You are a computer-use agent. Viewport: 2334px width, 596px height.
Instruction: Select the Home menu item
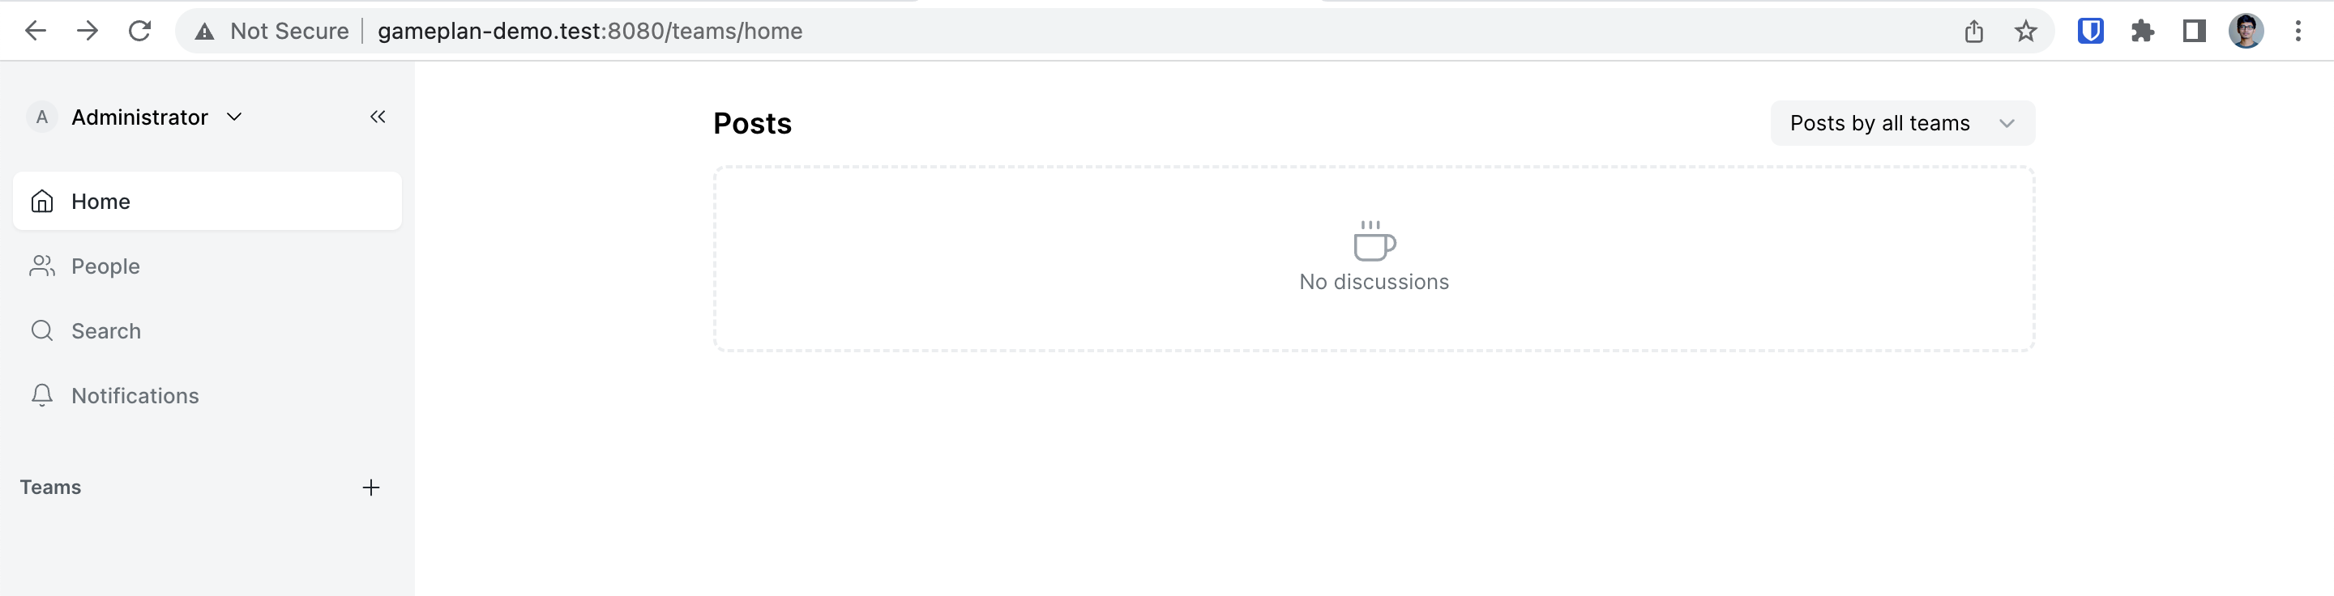pyautogui.click(x=100, y=201)
